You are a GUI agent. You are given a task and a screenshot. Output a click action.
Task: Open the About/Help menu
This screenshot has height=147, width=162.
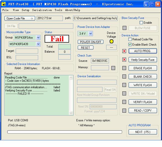point(73,10)
